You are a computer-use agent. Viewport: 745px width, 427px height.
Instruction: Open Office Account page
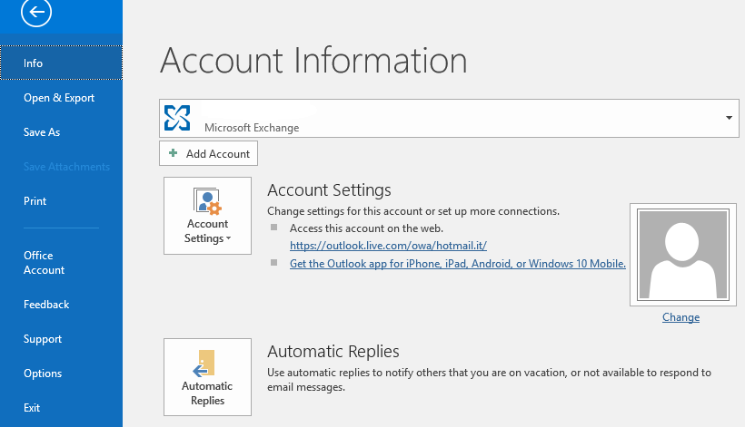pyautogui.click(x=45, y=263)
